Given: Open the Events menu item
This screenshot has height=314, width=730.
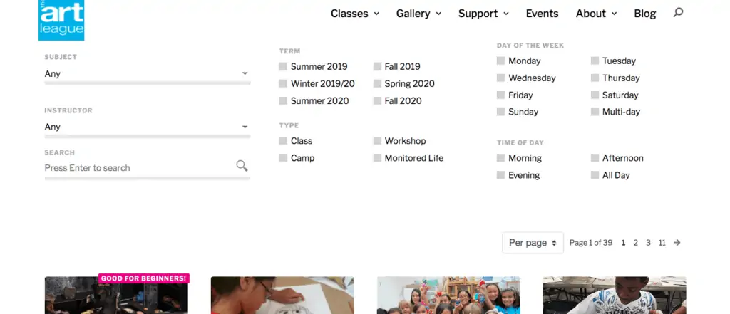Looking at the screenshot, I should point(542,14).
